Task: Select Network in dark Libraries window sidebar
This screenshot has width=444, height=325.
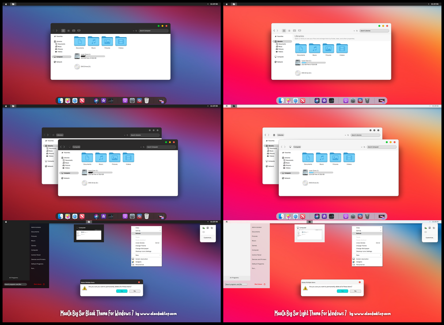Action: tap(49, 166)
